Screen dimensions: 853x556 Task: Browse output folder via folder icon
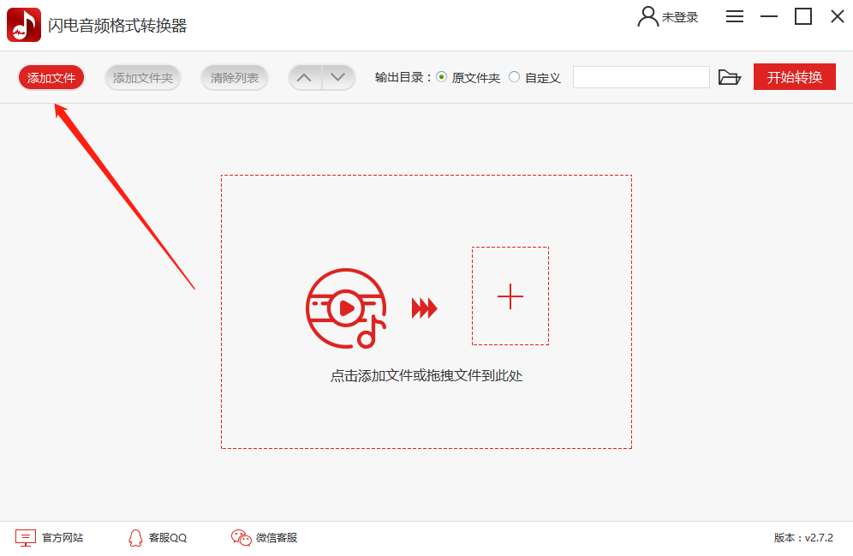pos(730,77)
